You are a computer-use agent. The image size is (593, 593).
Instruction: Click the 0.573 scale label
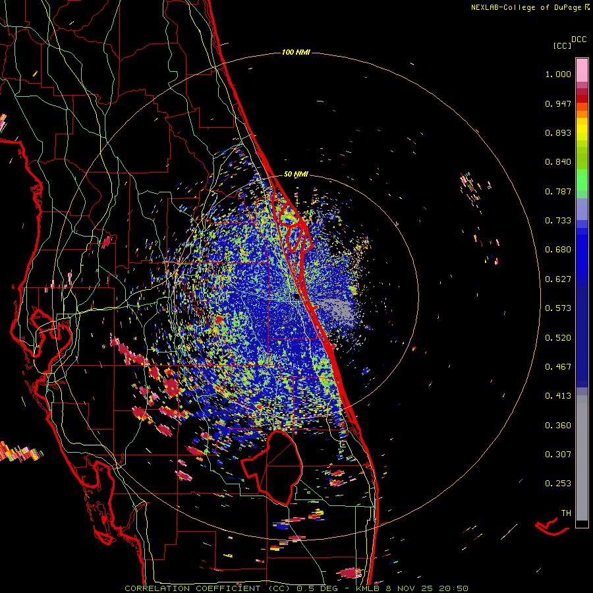(558, 308)
